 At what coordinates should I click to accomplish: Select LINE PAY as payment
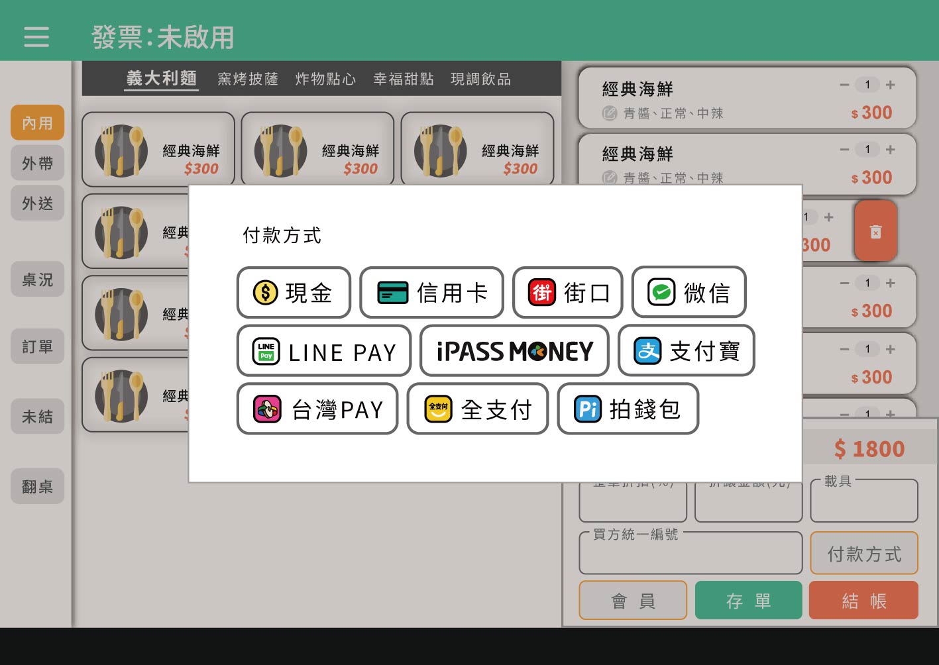point(324,351)
